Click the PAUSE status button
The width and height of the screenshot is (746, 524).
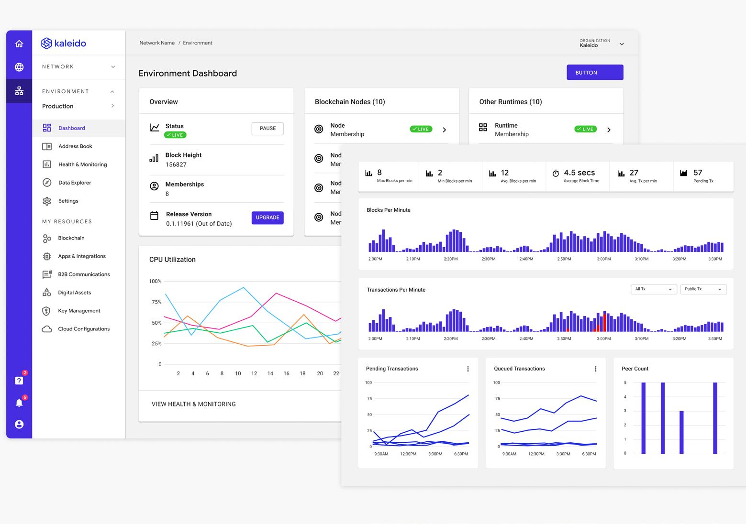267,129
